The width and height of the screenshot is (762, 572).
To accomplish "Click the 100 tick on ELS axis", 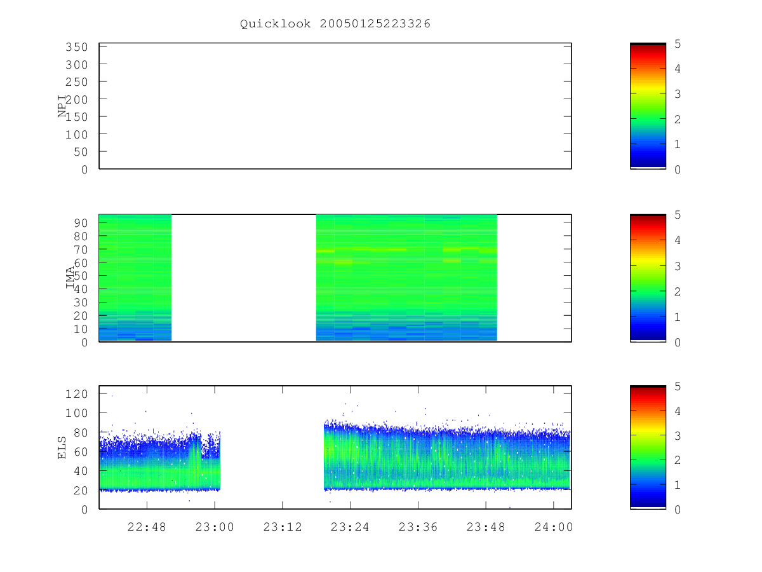I will 77,413.
